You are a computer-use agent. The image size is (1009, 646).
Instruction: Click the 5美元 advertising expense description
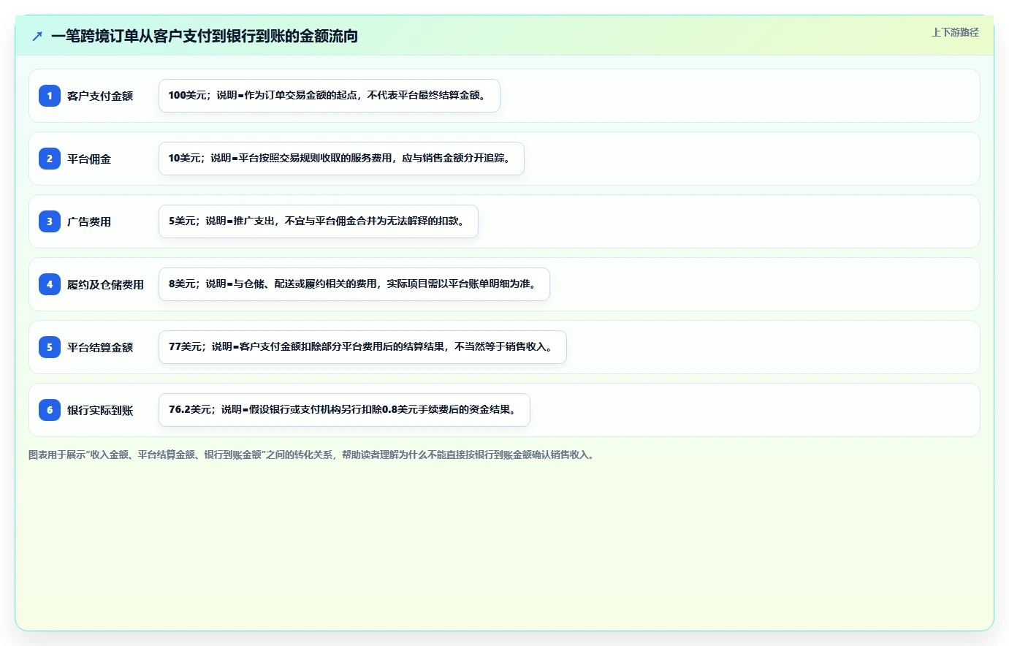pos(319,221)
